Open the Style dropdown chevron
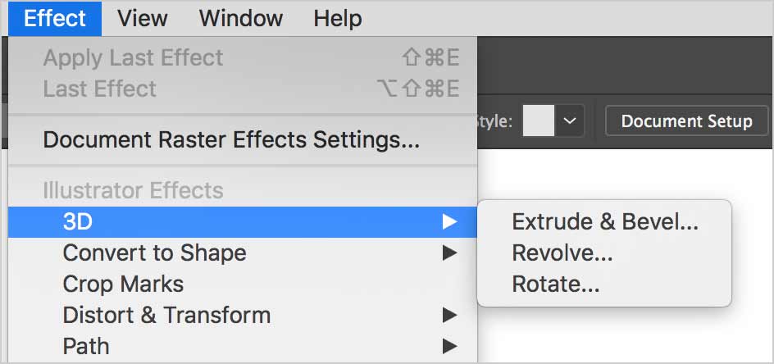The width and height of the screenshot is (774, 364). pos(570,121)
